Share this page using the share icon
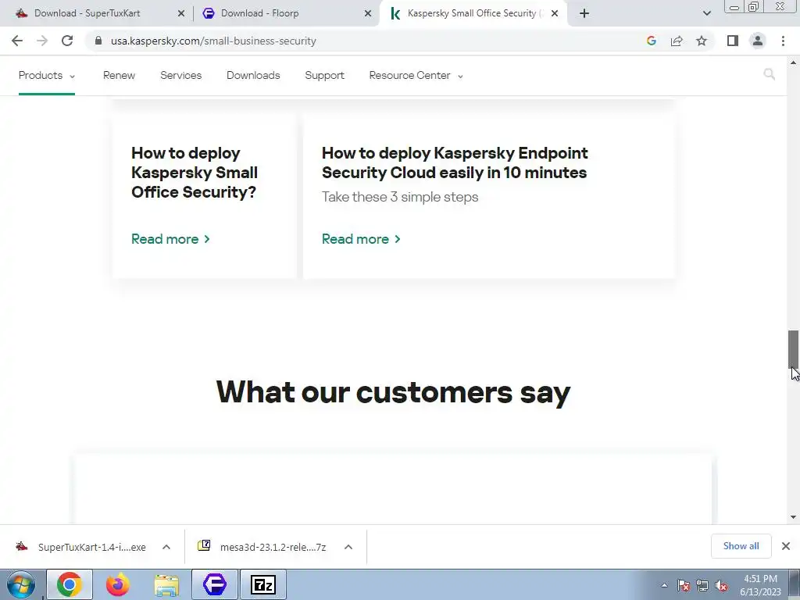Screen dimensions: 800x600 coord(677,41)
